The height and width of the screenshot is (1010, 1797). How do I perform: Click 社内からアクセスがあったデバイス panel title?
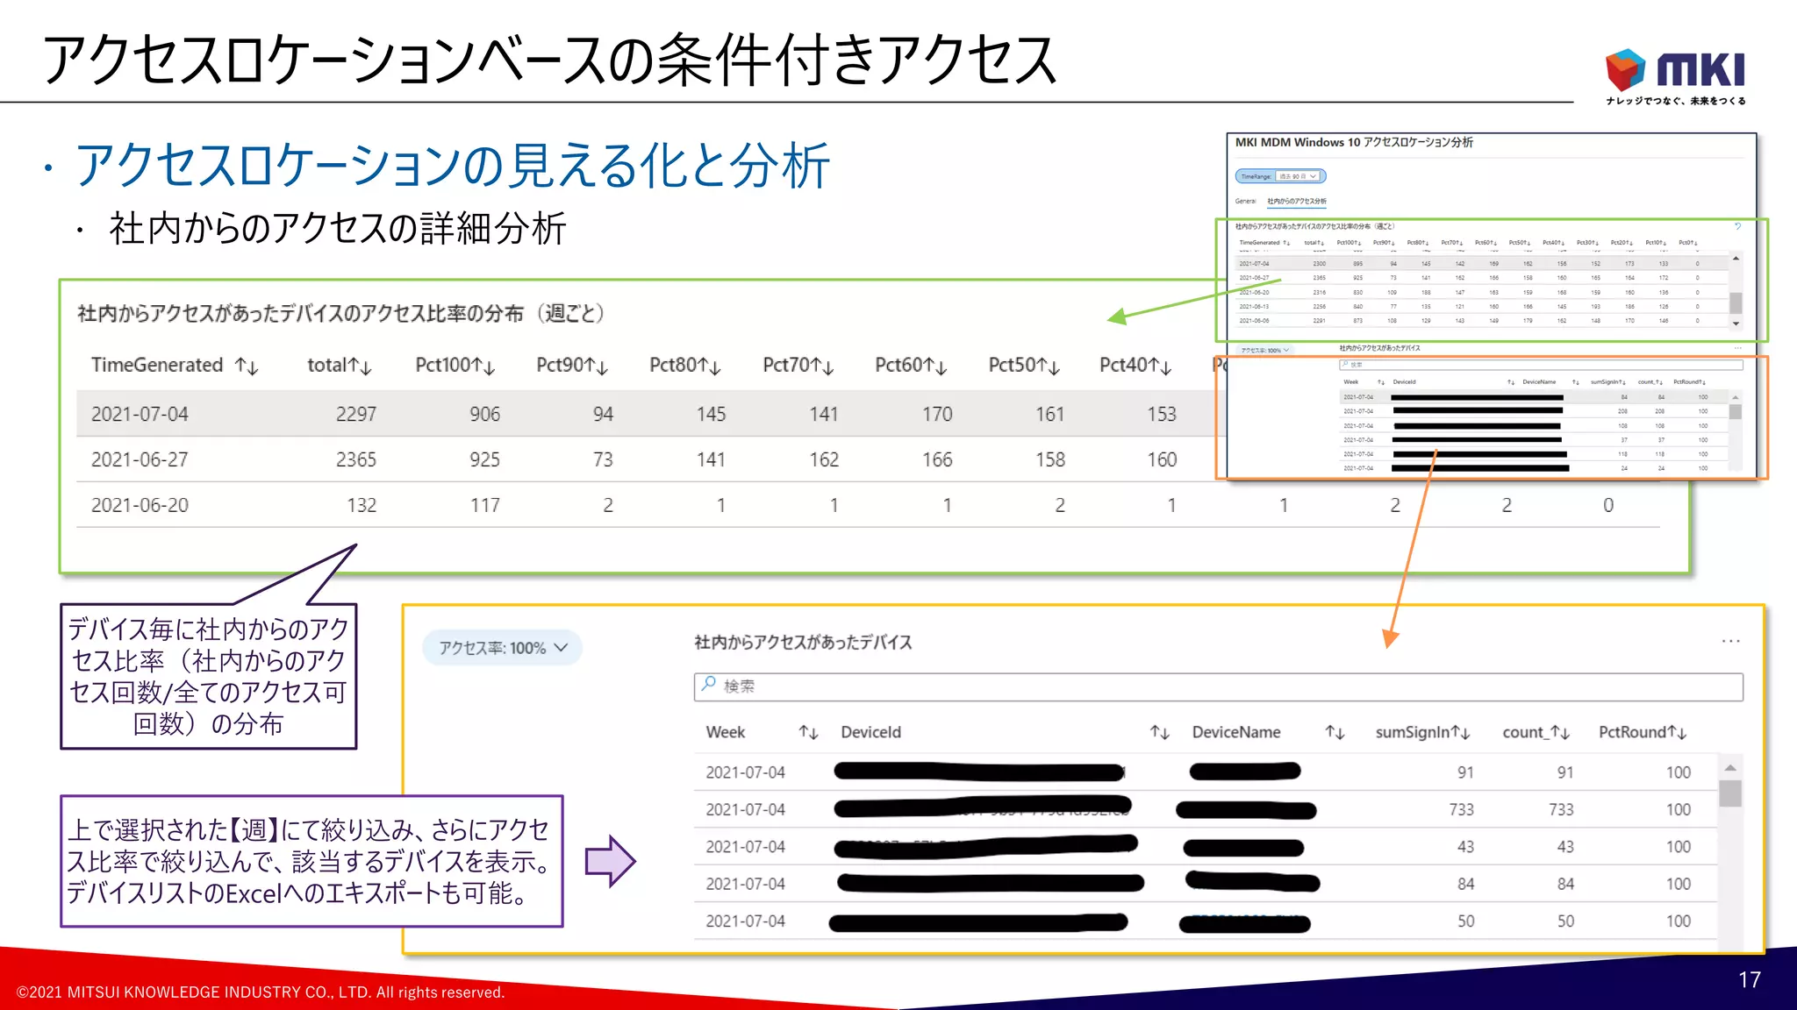tap(803, 643)
